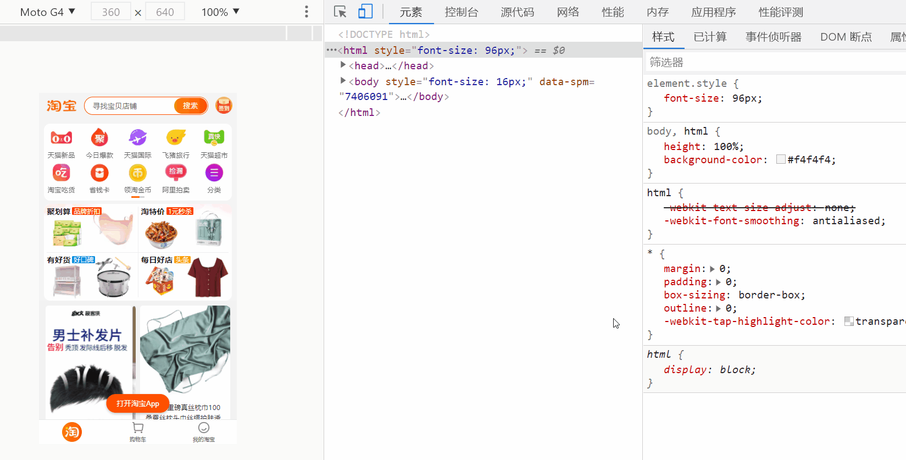The width and height of the screenshot is (906, 460).
Task: Open the 分类 categories icon
Action: 214,179
